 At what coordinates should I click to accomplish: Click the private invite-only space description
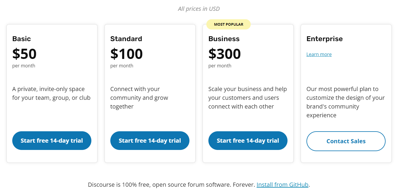tap(51, 93)
